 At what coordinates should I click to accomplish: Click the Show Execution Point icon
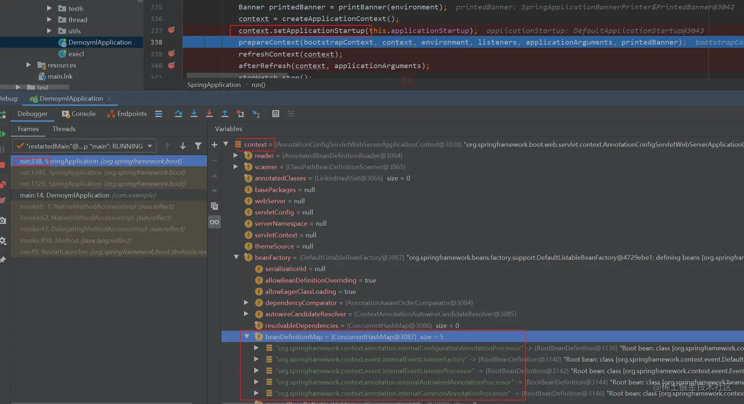[158, 114]
